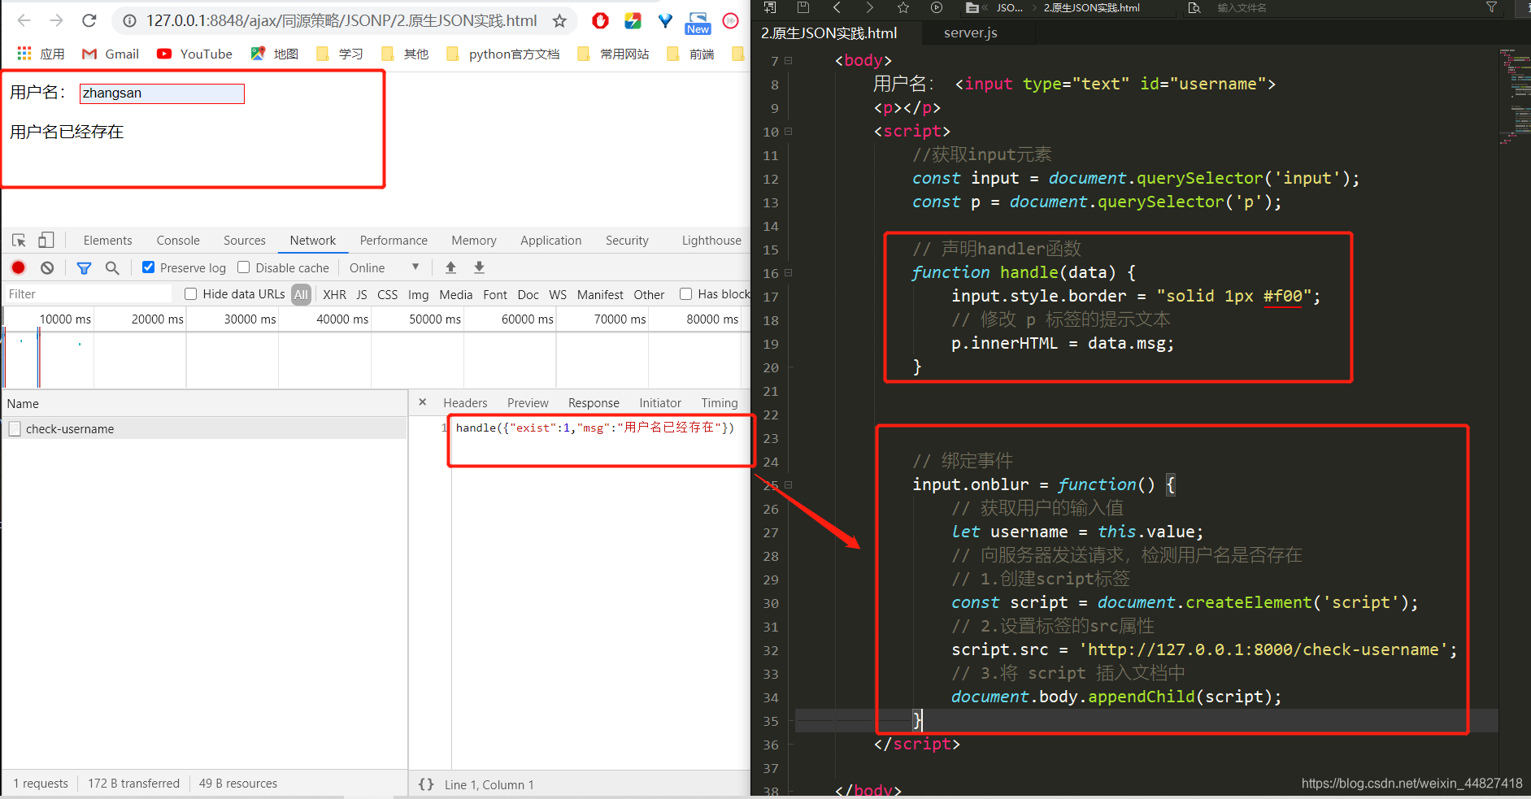Switch to the Memory tab

coord(474,241)
